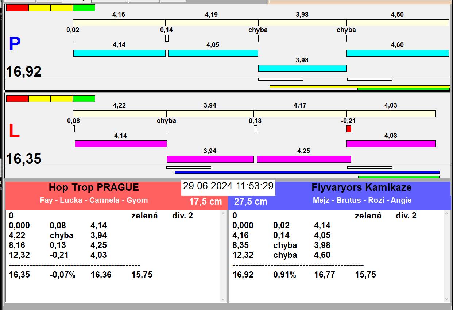Click the 17,5 cm jump height label
The image size is (453, 310).
[205, 202]
